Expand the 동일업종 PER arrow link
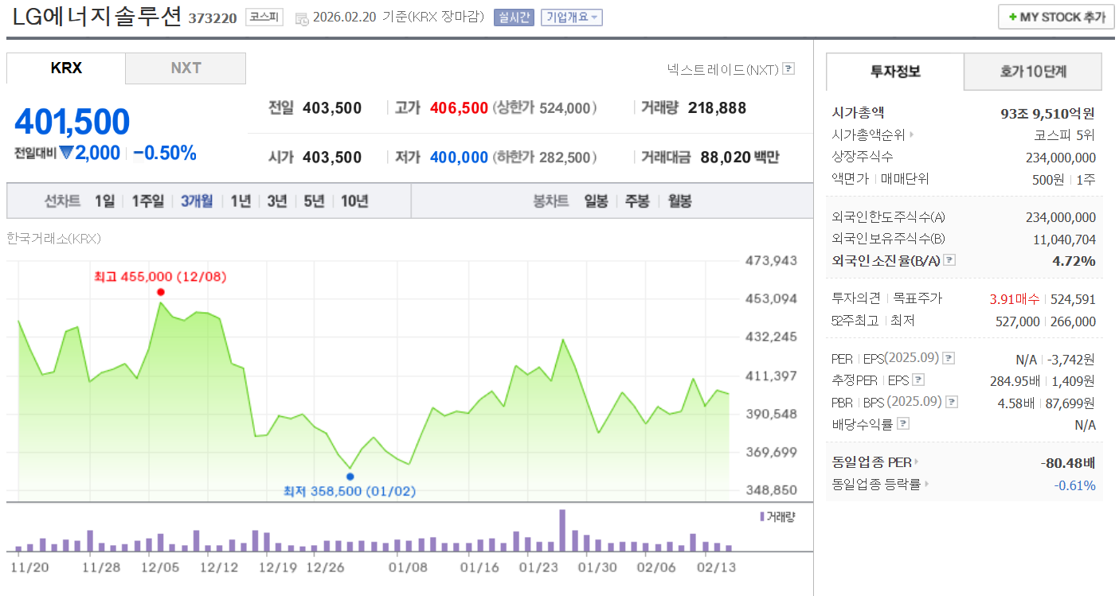 [917, 462]
